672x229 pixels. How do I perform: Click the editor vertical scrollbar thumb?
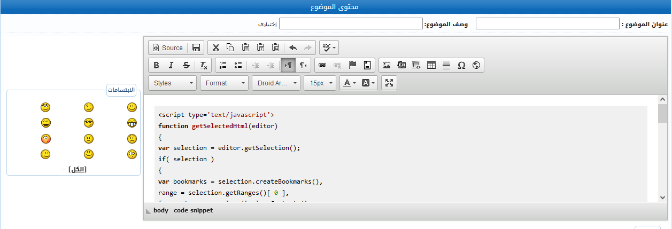point(662,114)
